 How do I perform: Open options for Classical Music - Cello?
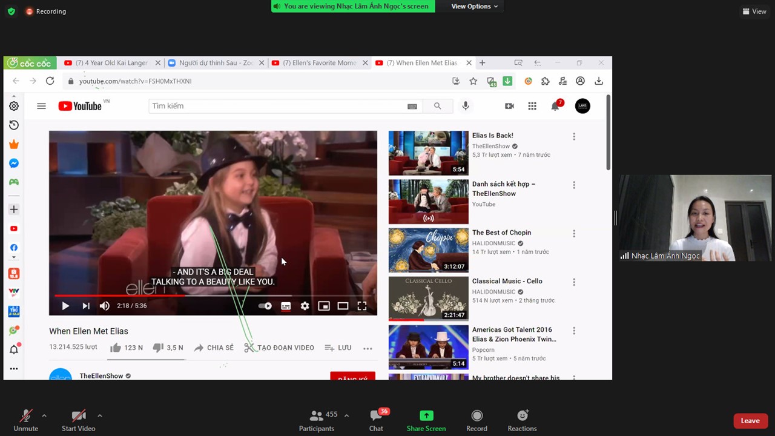574,282
